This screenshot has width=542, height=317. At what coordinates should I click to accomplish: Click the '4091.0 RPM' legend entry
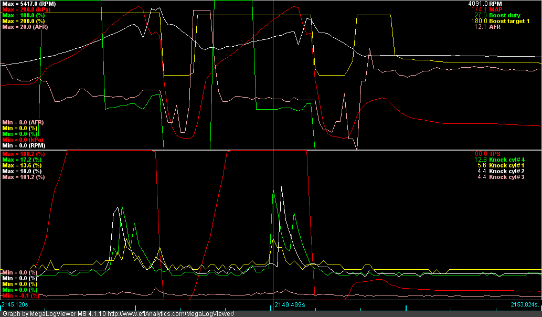(485, 4)
